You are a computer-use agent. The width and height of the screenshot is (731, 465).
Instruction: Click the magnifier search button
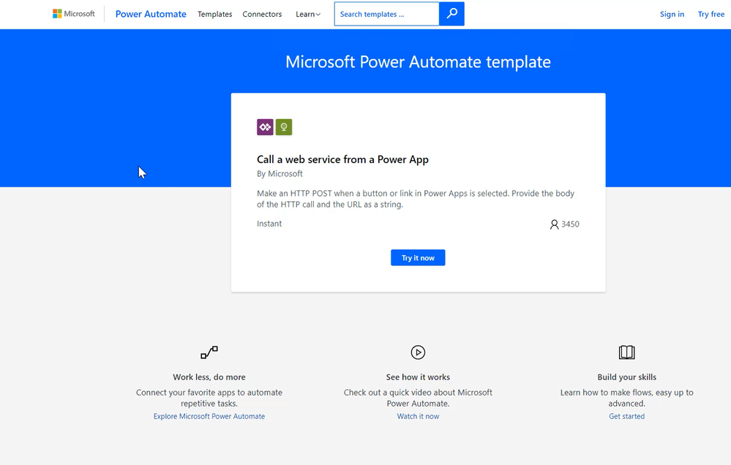click(x=451, y=14)
